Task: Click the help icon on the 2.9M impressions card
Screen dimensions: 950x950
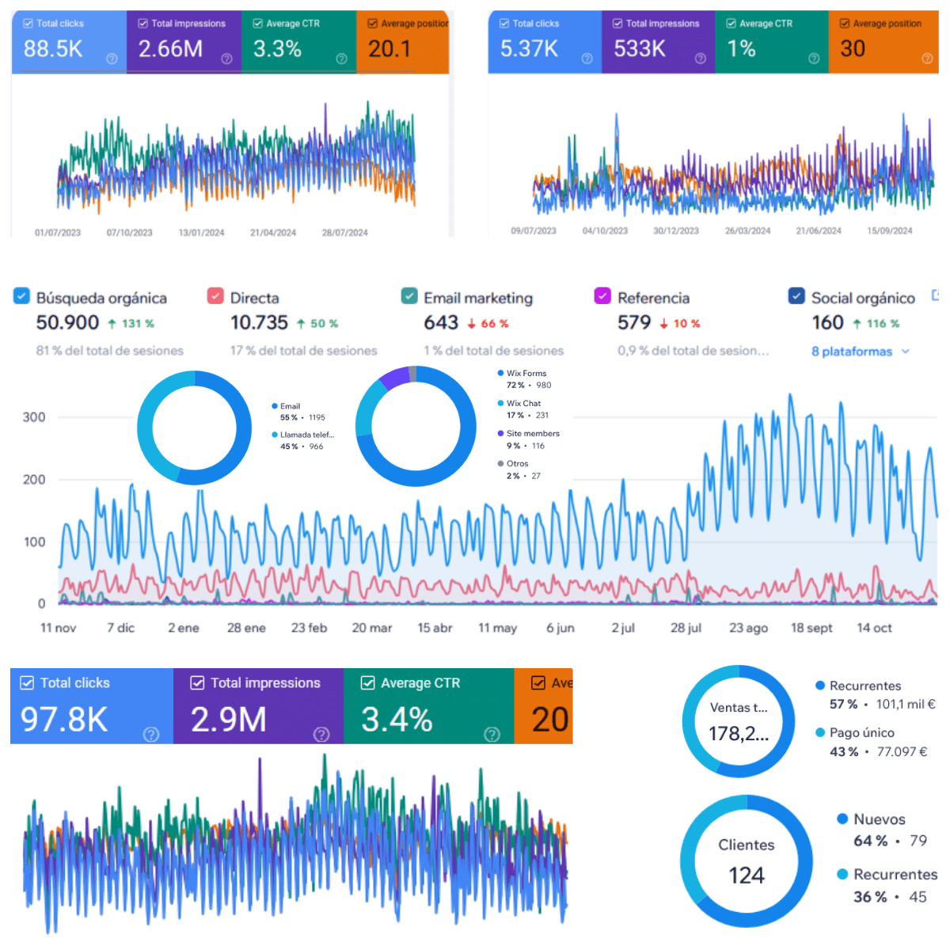Action: pos(321,735)
